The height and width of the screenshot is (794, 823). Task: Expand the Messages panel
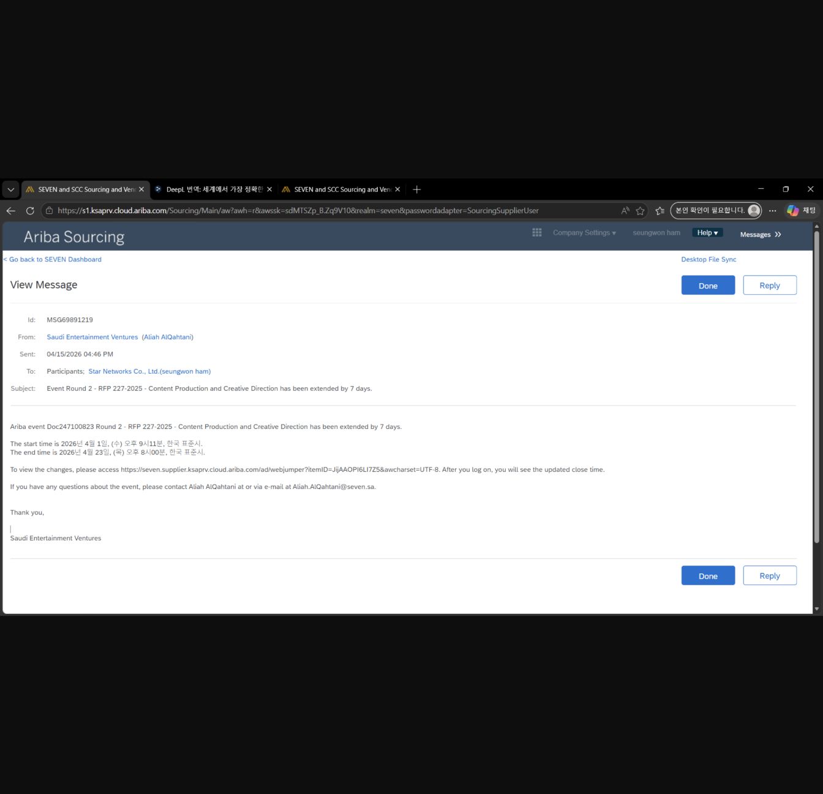click(x=761, y=235)
